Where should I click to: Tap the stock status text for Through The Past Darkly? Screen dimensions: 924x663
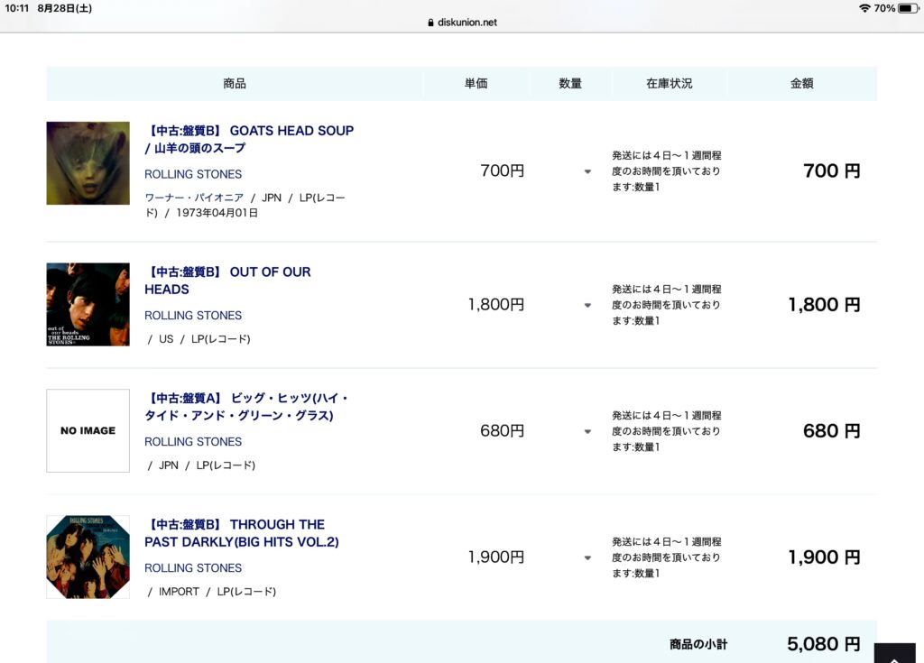[667, 557]
